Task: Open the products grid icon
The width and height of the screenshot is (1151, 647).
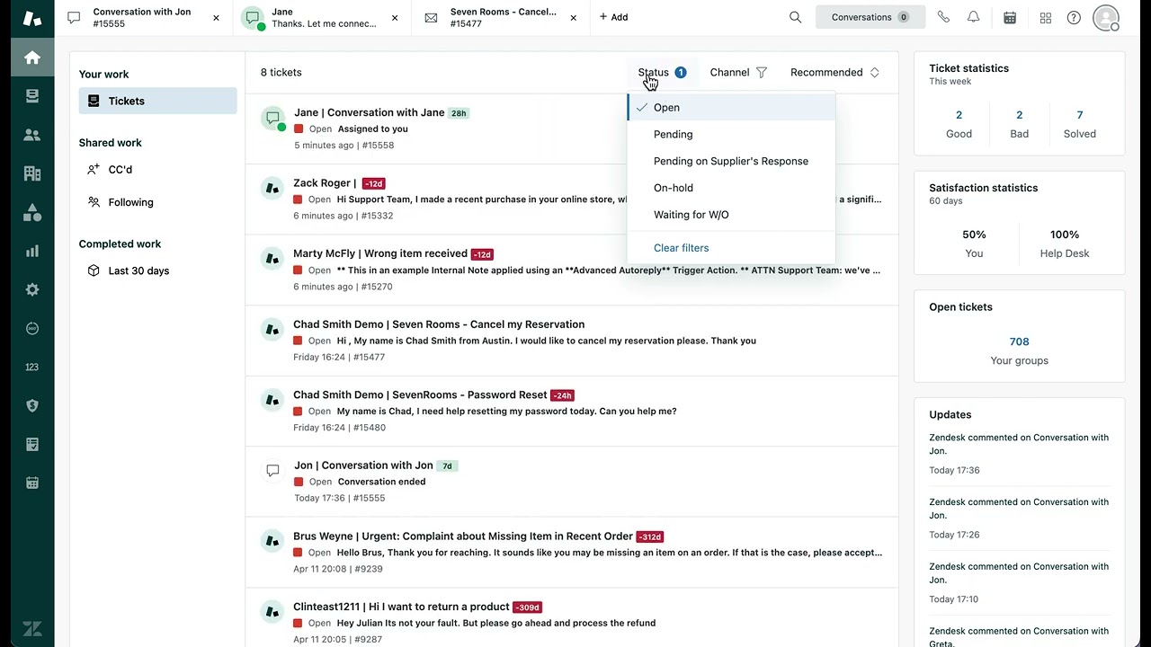Action: pos(1046,17)
